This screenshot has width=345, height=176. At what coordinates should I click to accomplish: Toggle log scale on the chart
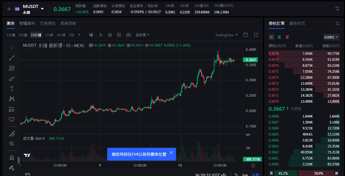pos(245,175)
